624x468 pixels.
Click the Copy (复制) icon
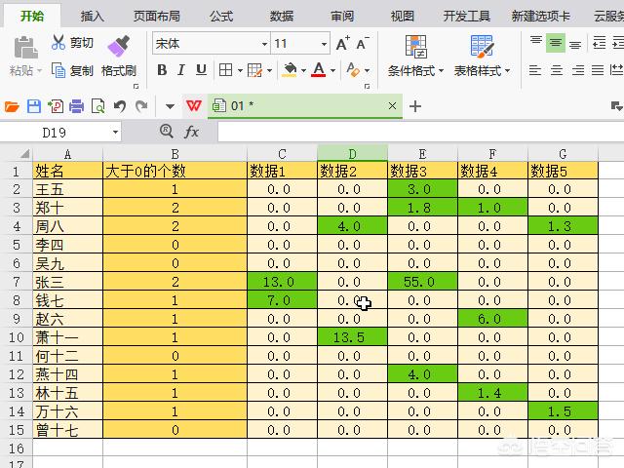58,70
